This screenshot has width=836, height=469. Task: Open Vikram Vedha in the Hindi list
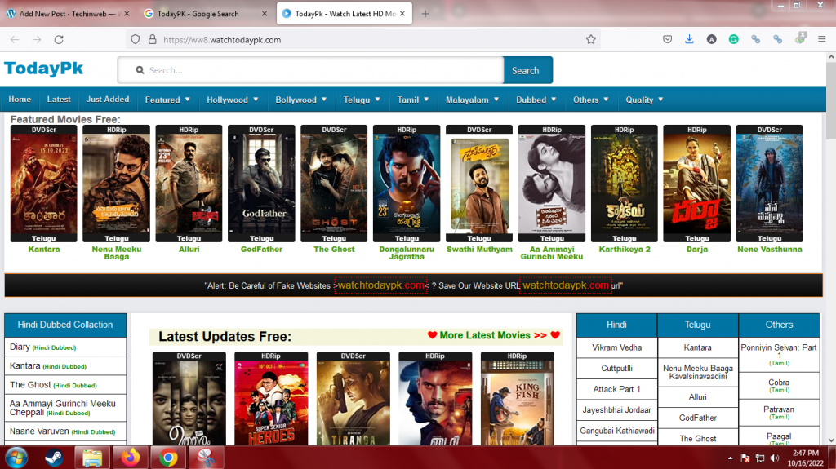[x=616, y=347]
